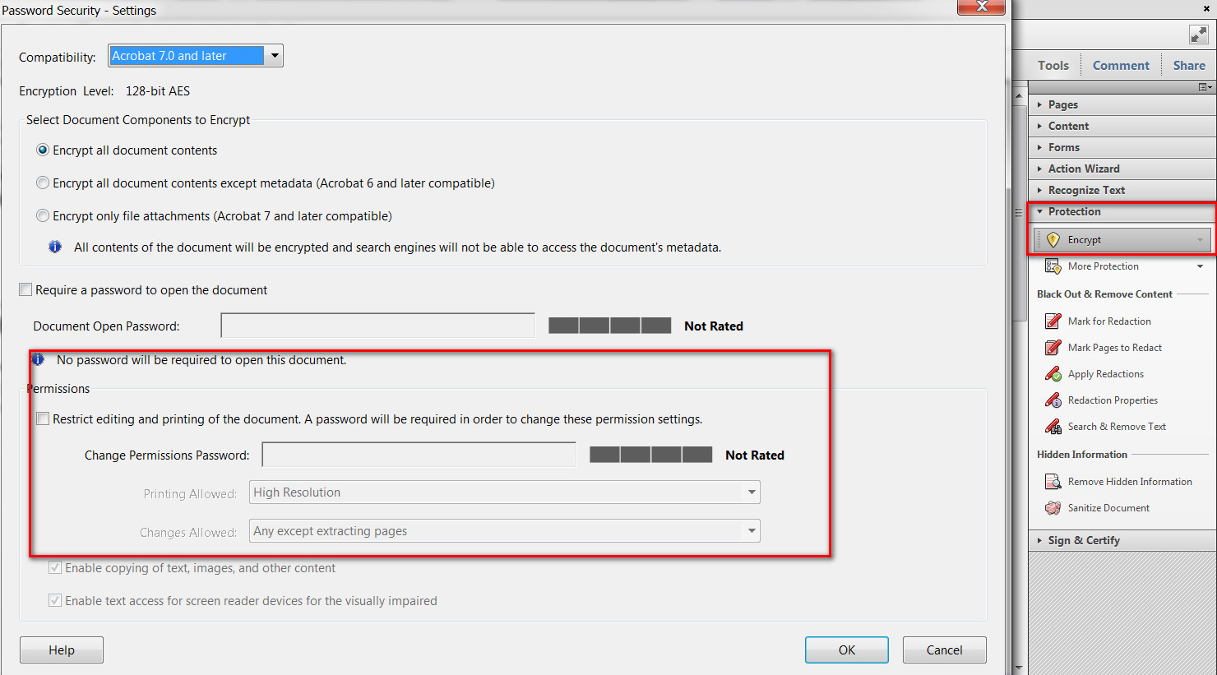Open the Share tab

tap(1189, 66)
